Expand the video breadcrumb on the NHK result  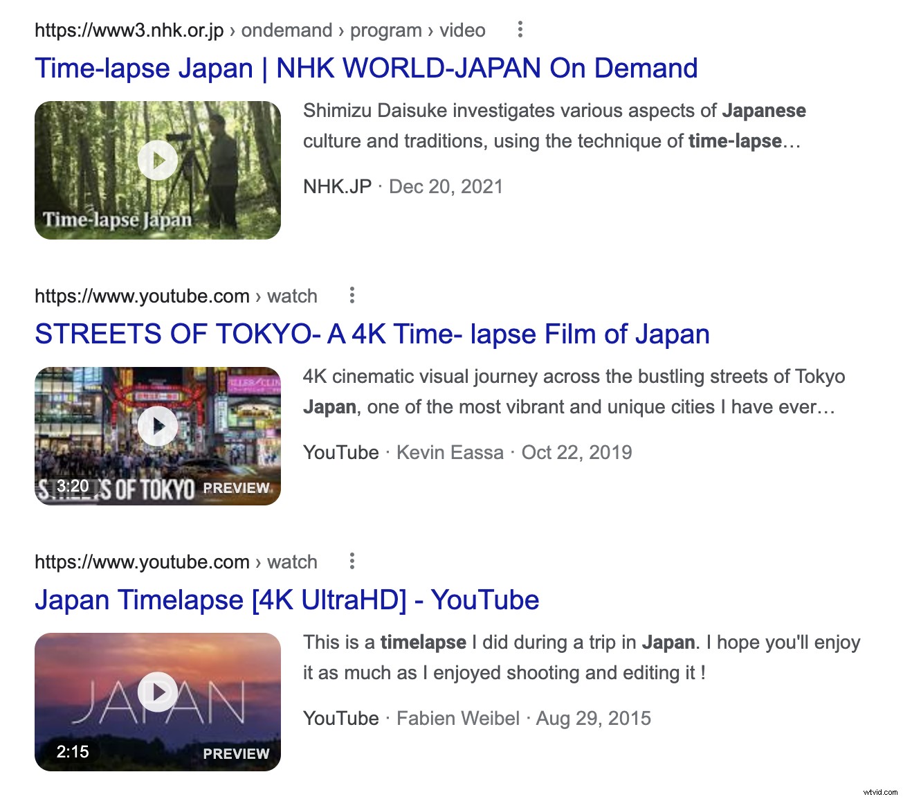(x=462, y=30)
